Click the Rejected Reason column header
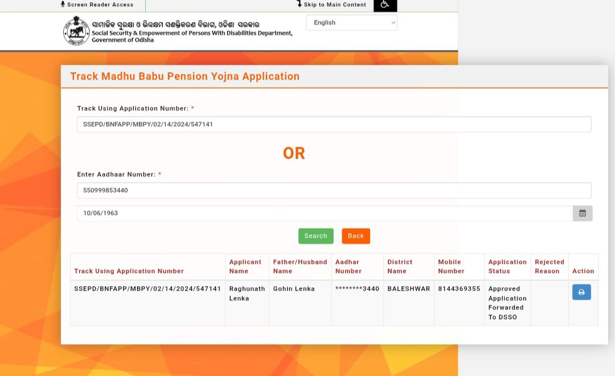The width and height of the screenshot is (615, 376). 550,266
